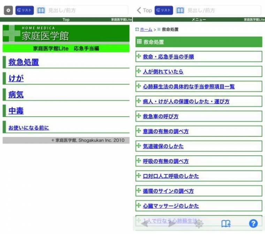Screen dimensions: 265x234
Task: Tap the back arrow in bottom toolbar
Action: pyautogui.click(x=145, y=224)
